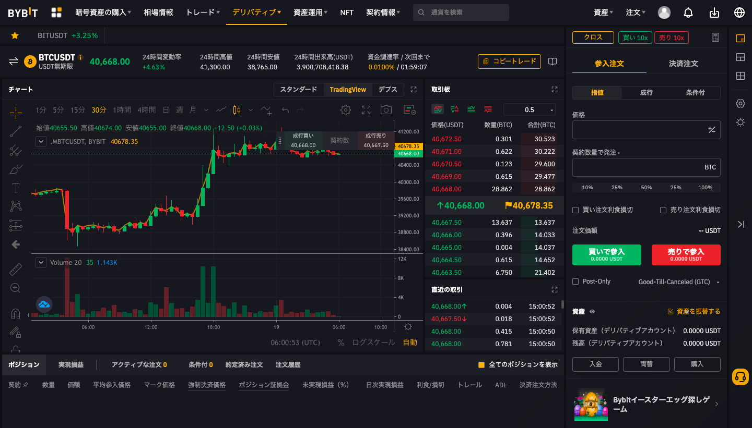Toggle log scale (ログスケール) on chart

pyautogui.click(x=373, y=343)
